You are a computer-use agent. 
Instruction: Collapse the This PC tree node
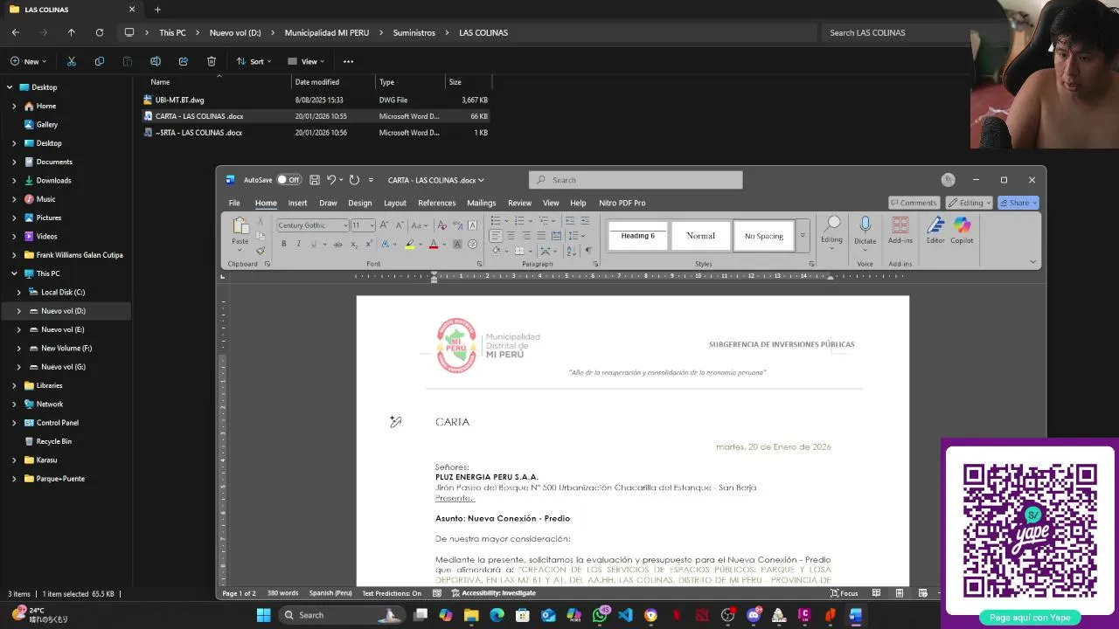point(14,273)
